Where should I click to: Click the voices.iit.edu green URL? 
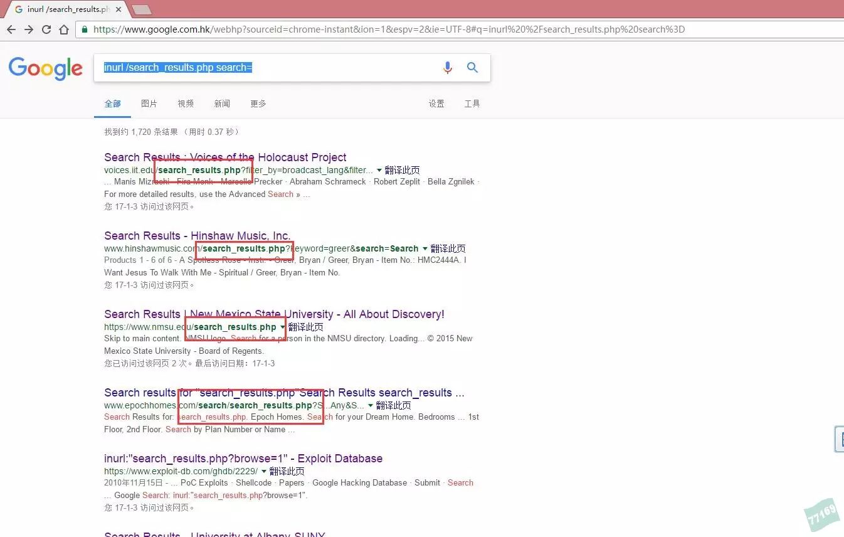pyautogui.click(x=239, y=170)
